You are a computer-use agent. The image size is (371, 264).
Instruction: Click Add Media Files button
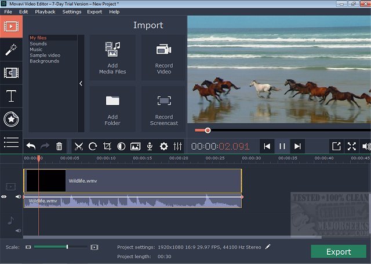coord(112,58)
